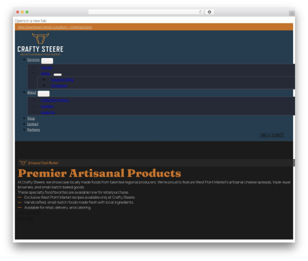
Task: Click the Premier Artisanal Products heading
Action: (99, 173)
